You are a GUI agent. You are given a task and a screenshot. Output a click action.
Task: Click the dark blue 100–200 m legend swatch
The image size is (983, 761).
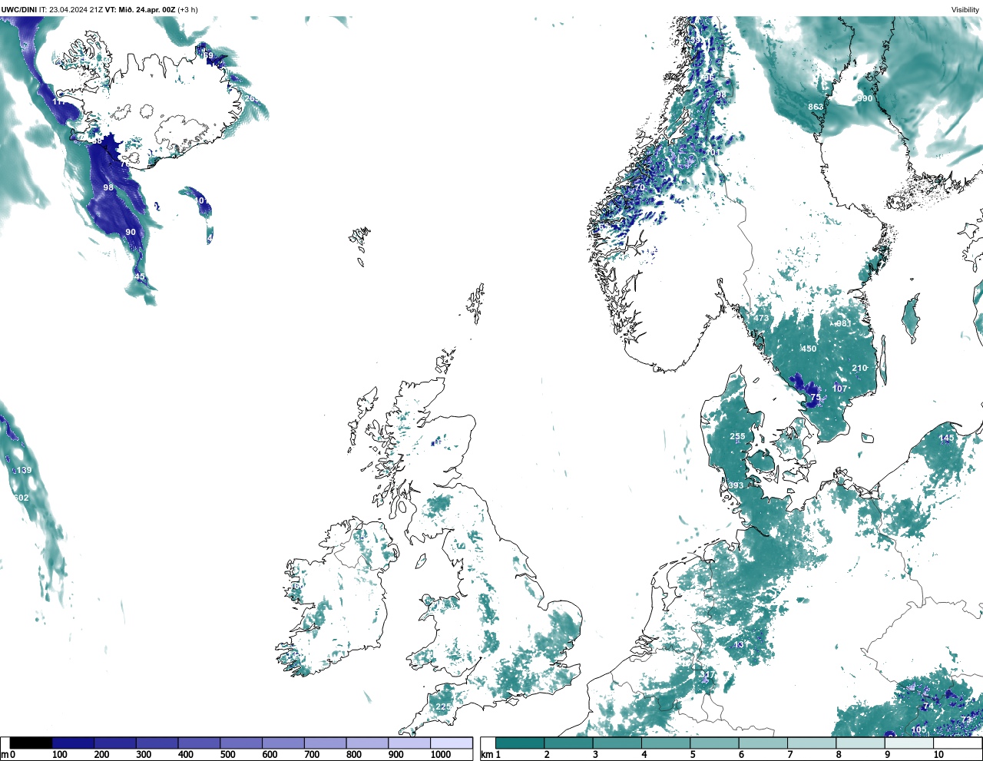click(74, 743)
